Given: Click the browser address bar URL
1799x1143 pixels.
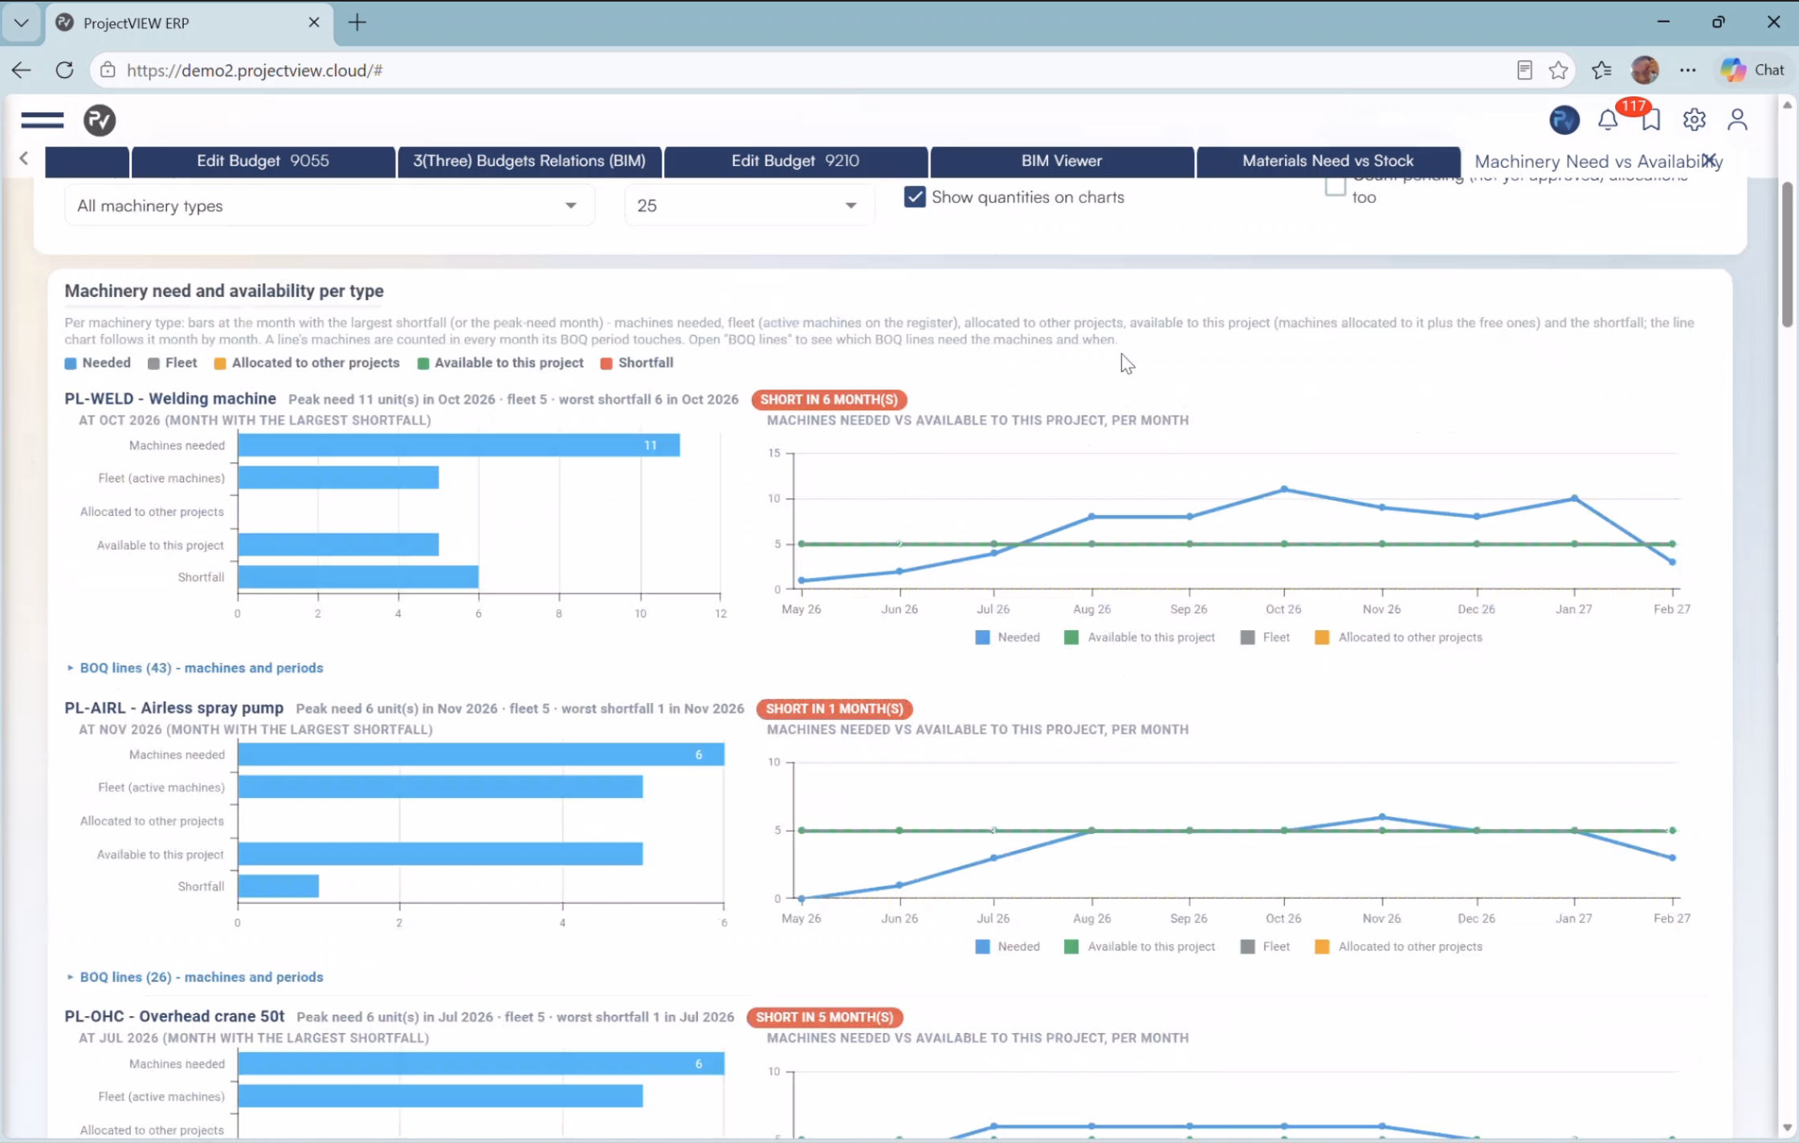Looking at the screenshot, I should coord(255,71).
